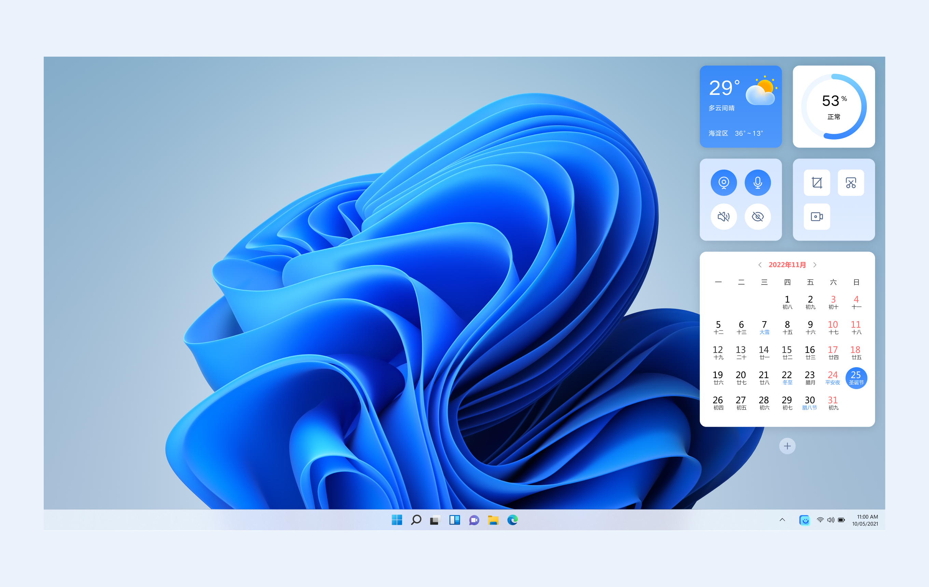Viewport: 929px width, 587px height.
Task: Open the Widgets panel taskbar icon
Action: point(455,520)
